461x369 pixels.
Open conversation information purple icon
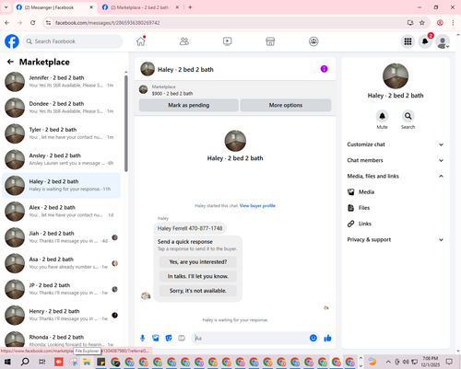[324, 69]
